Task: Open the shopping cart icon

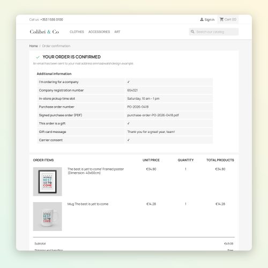Action: pos(221,19)
